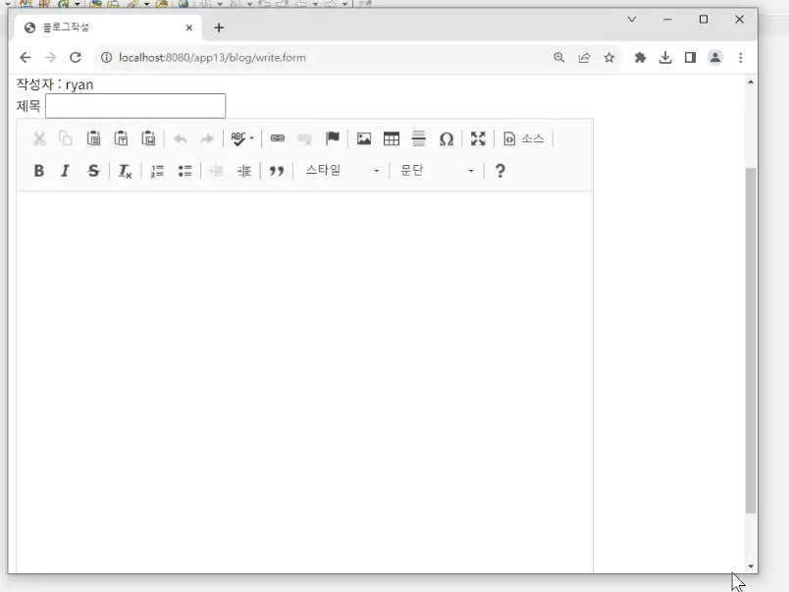Open the 문단 paragraph format dropdown
Viewport: 789px width, 592px height.
[437, 171]
